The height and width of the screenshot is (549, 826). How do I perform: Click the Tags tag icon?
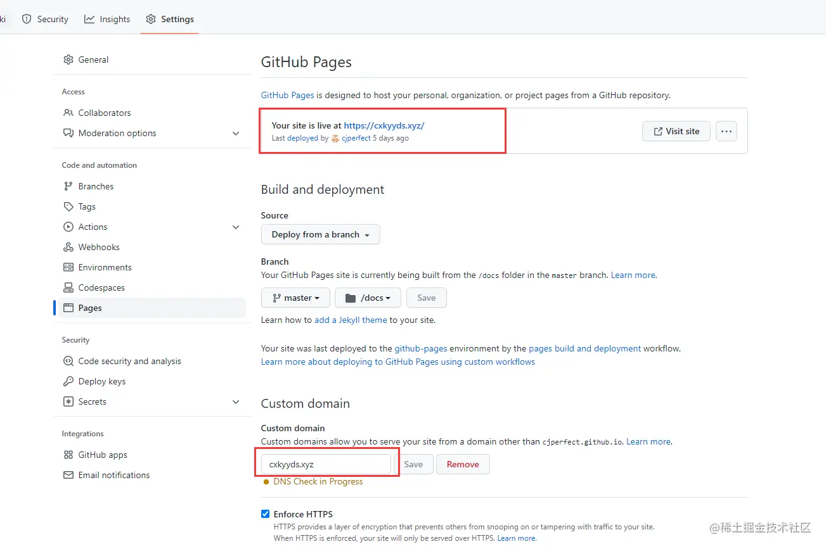click(68, 206)
